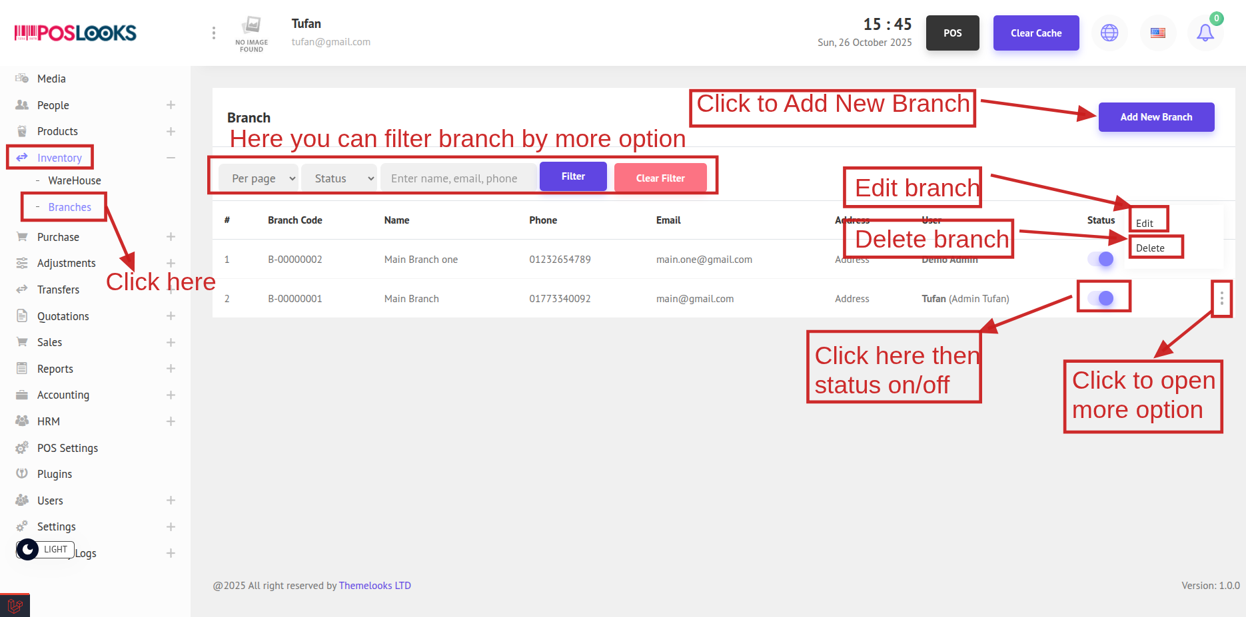The width and height of the screenshot is (1246, 617).
Task: Click the Add New Branch button
Action: (x=1156, y=117)
